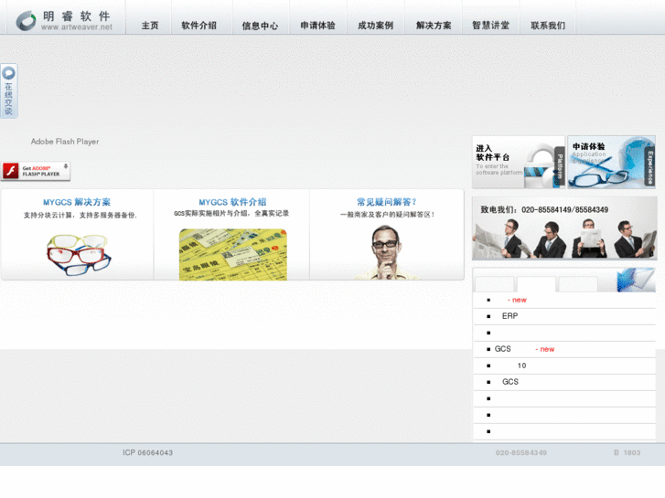665x498 pixels.
Task: Click the MYGCS 软件介绍 heading
Action: point(232,202)
